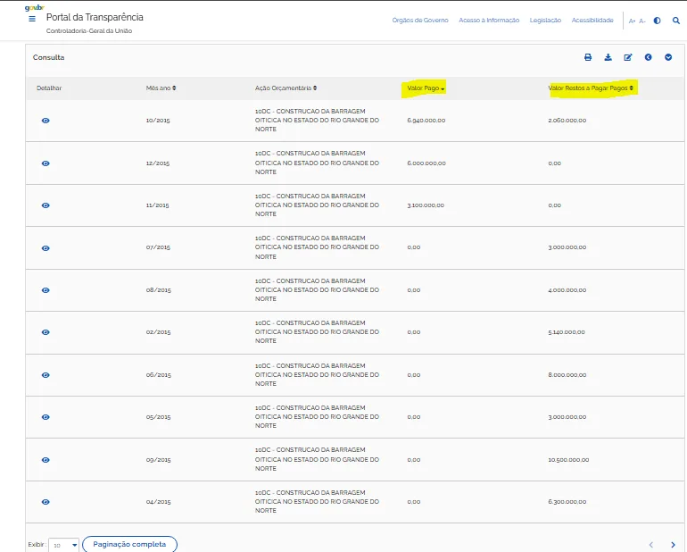Screen dimensions: 687x552
Task: Click Portal da Transparência title
Action: (95, 17)
